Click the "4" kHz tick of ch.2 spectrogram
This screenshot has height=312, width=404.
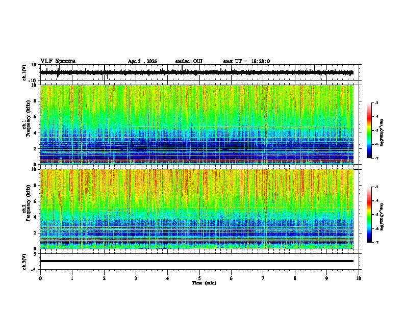point(35,217)
